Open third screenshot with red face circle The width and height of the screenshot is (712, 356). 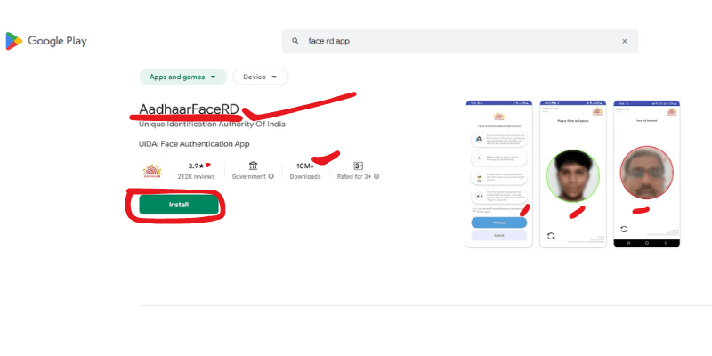click(647, 174)
